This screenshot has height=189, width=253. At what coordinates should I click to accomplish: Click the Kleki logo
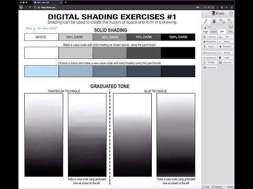point(218,13)
